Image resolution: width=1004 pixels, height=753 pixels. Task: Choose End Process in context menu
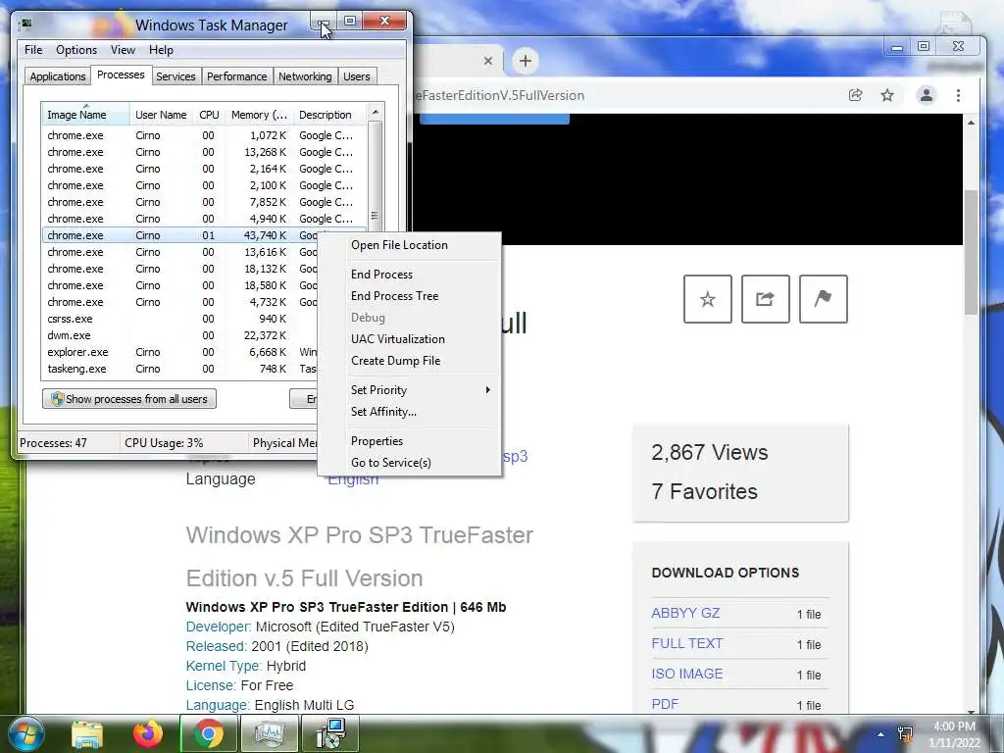point(409,275)
